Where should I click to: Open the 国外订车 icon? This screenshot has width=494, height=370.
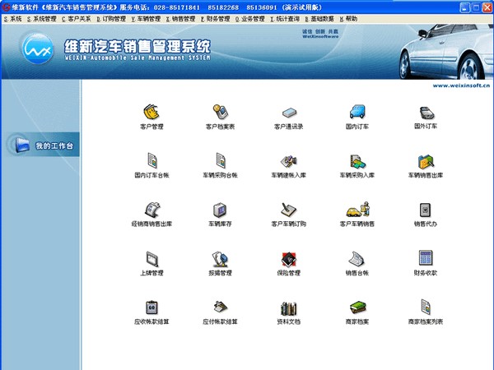(x=426, y=112)
